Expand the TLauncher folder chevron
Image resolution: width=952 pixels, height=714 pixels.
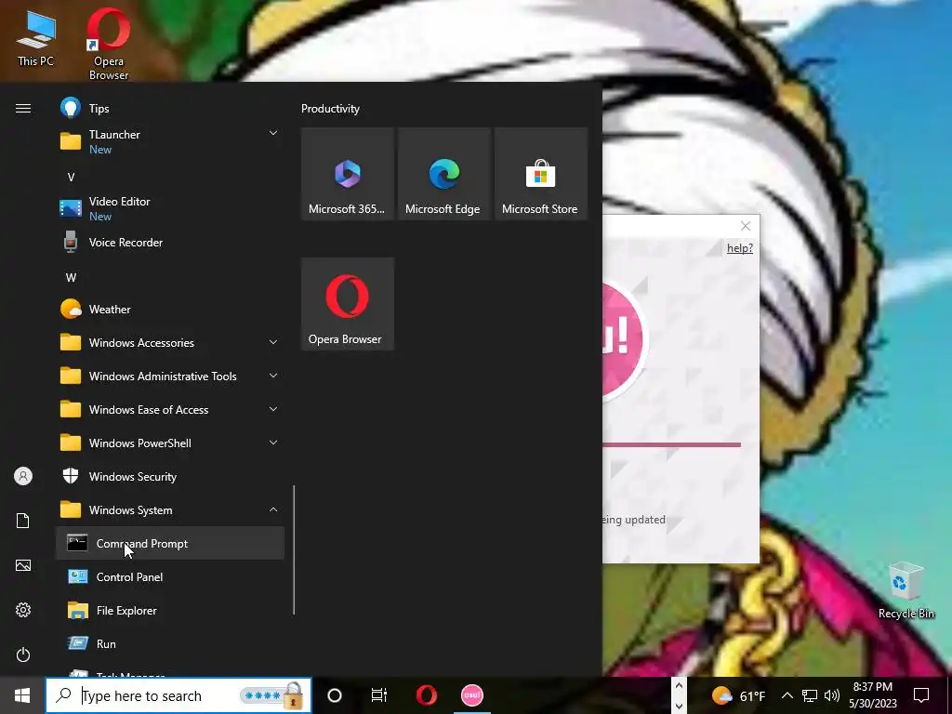(x=273, y=134)
